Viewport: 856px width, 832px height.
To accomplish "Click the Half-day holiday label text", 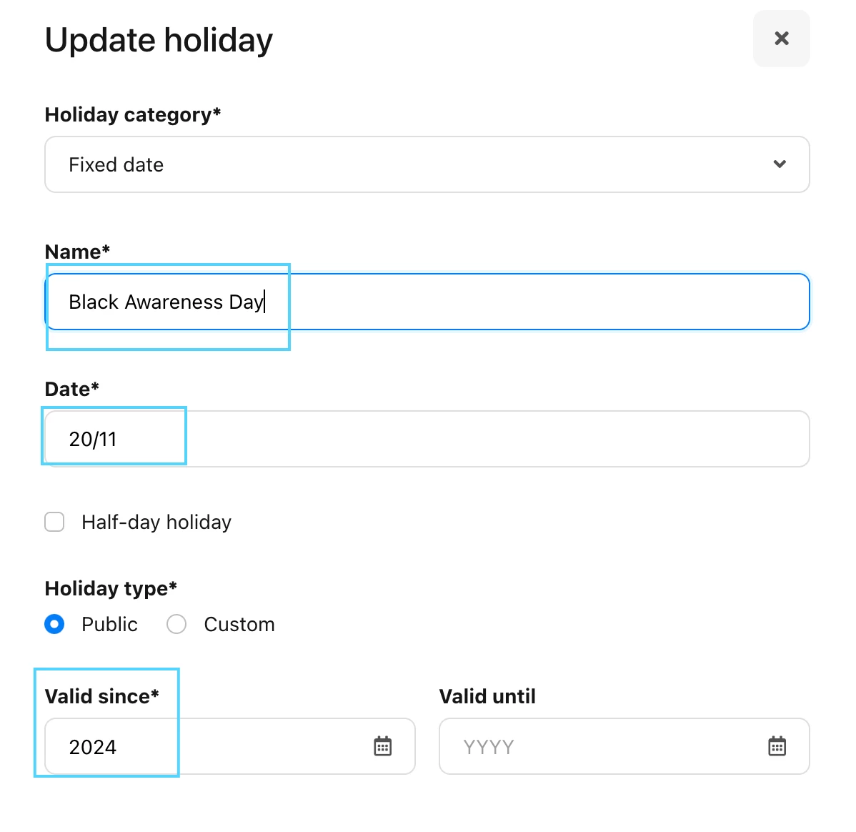I will (156, 523).
